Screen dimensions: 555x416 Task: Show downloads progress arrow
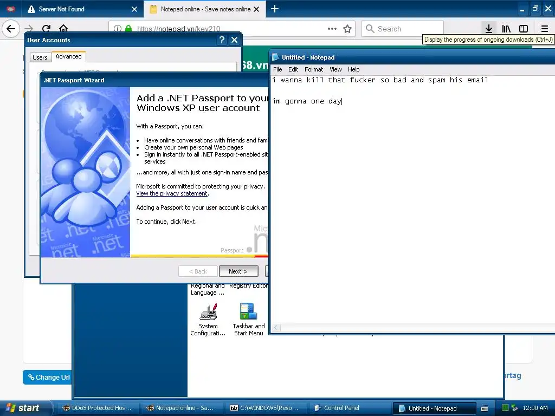(x=489, y=29)
